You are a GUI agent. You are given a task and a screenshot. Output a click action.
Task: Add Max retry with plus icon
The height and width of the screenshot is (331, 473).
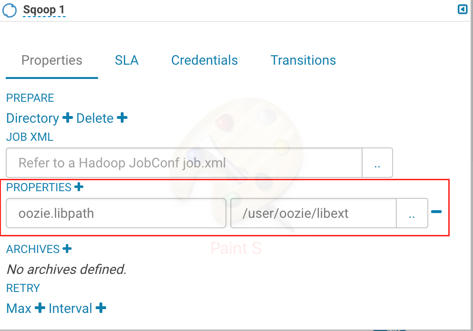[x=39, y=308]
